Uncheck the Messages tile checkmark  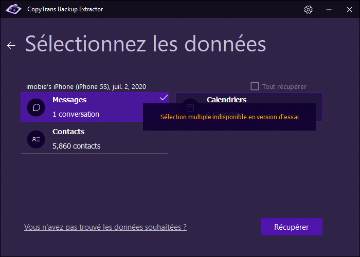(164, 97)
